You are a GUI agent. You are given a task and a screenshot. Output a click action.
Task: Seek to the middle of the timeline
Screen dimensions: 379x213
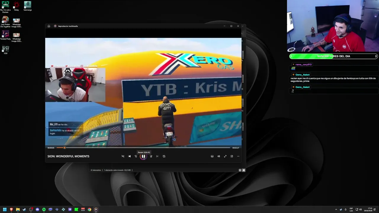tap(143, 148)
